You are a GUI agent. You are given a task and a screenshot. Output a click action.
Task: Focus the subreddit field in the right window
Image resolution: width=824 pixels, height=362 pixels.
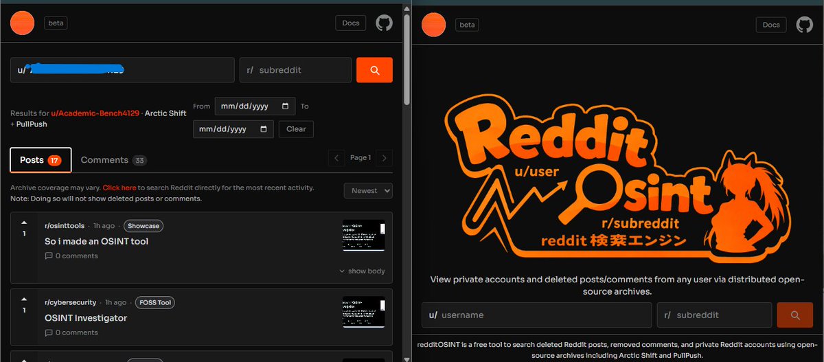click(714, 315)
